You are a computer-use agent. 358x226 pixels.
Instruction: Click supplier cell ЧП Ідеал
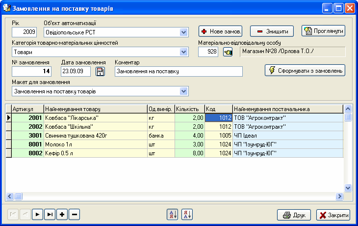288,136
